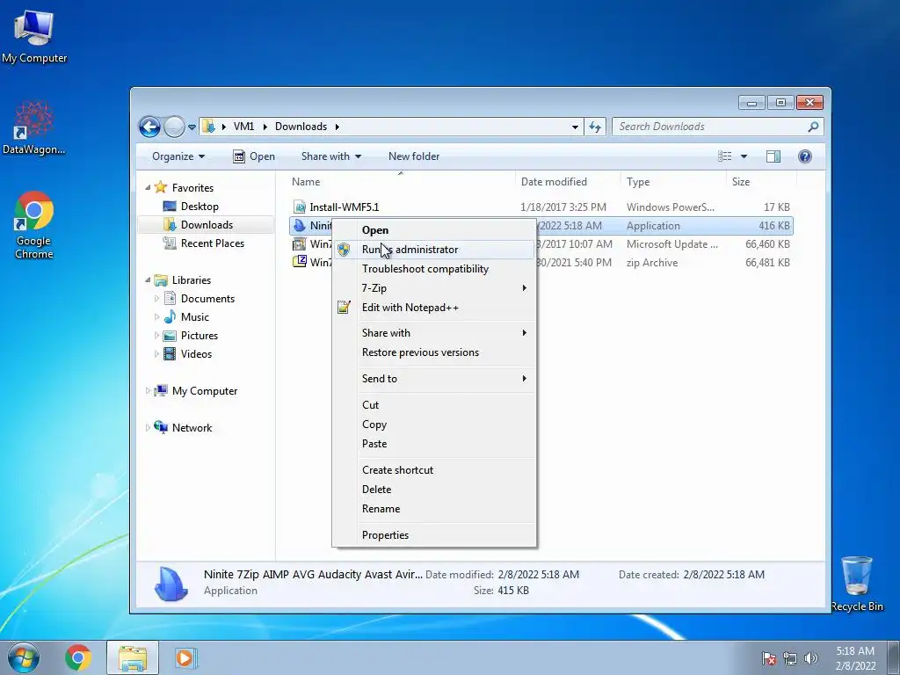Click the Action Center flag tray icon
This screenshot has width=900, height=675.
tap(768, 658)
